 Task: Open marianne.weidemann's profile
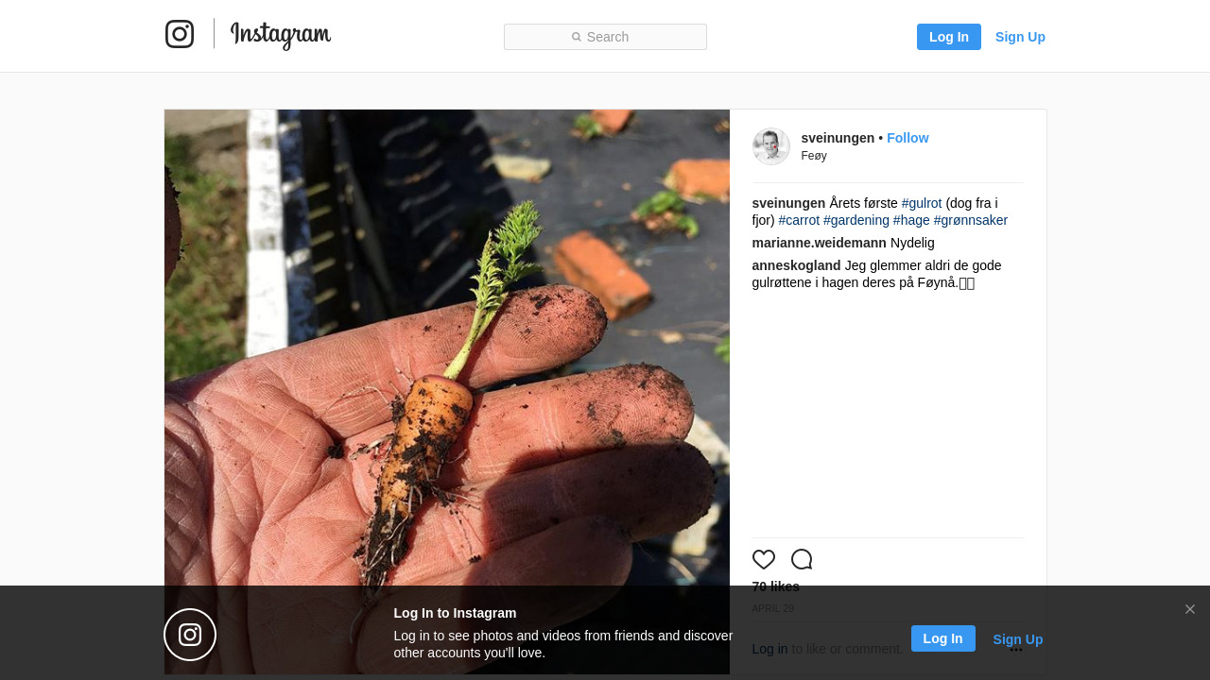coord(820,243)
